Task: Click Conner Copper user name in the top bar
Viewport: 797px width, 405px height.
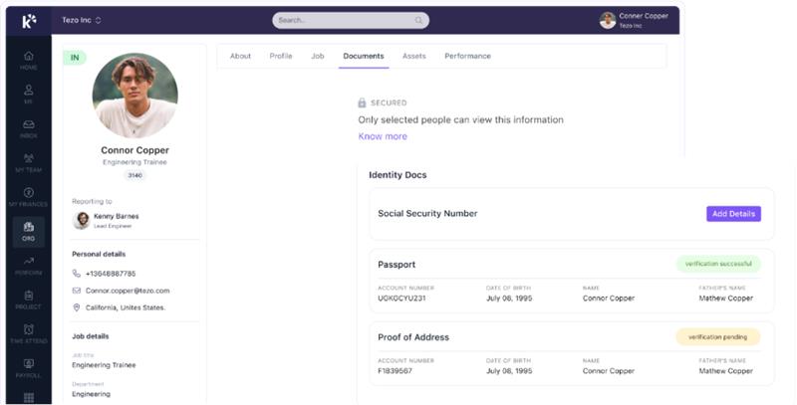Action: (x=644, y=16)
